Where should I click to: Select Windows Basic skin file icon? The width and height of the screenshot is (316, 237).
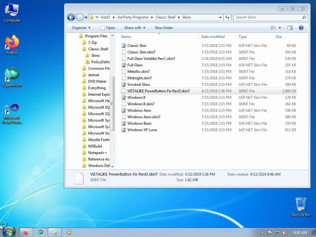tap(124, 123)
